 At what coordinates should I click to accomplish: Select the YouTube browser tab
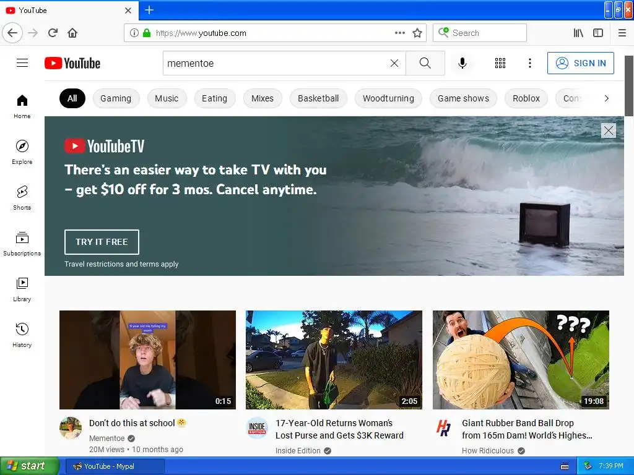coord(69,11)
